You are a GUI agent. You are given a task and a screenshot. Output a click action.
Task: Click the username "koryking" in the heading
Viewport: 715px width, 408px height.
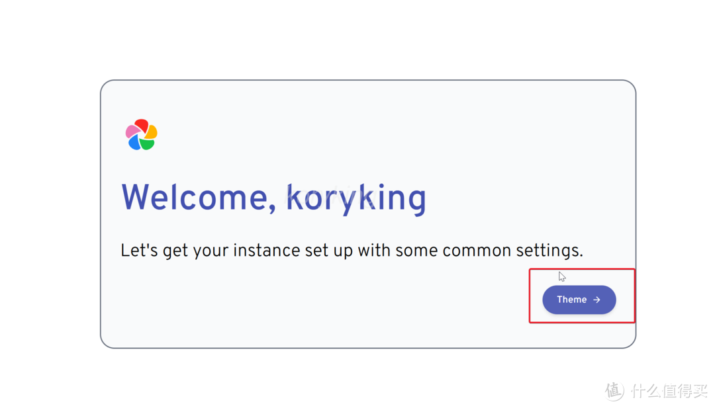(x=356, y=198)
